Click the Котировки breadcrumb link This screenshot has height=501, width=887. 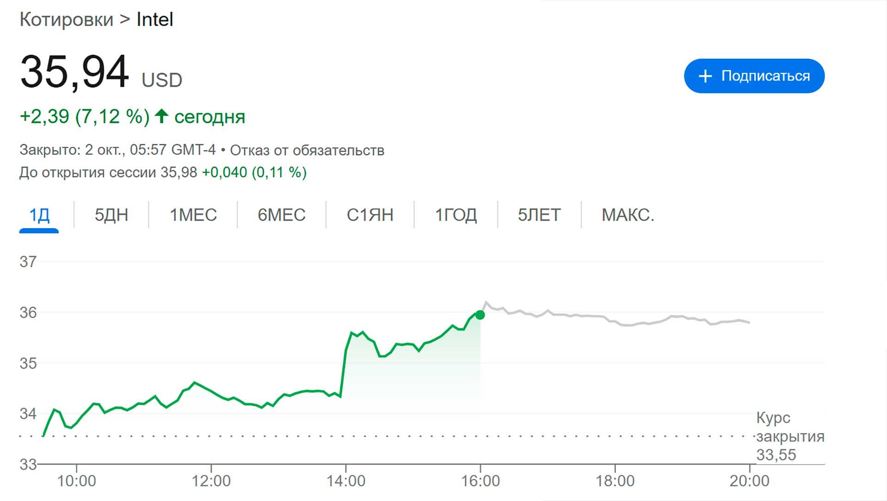tap(67, 19)
